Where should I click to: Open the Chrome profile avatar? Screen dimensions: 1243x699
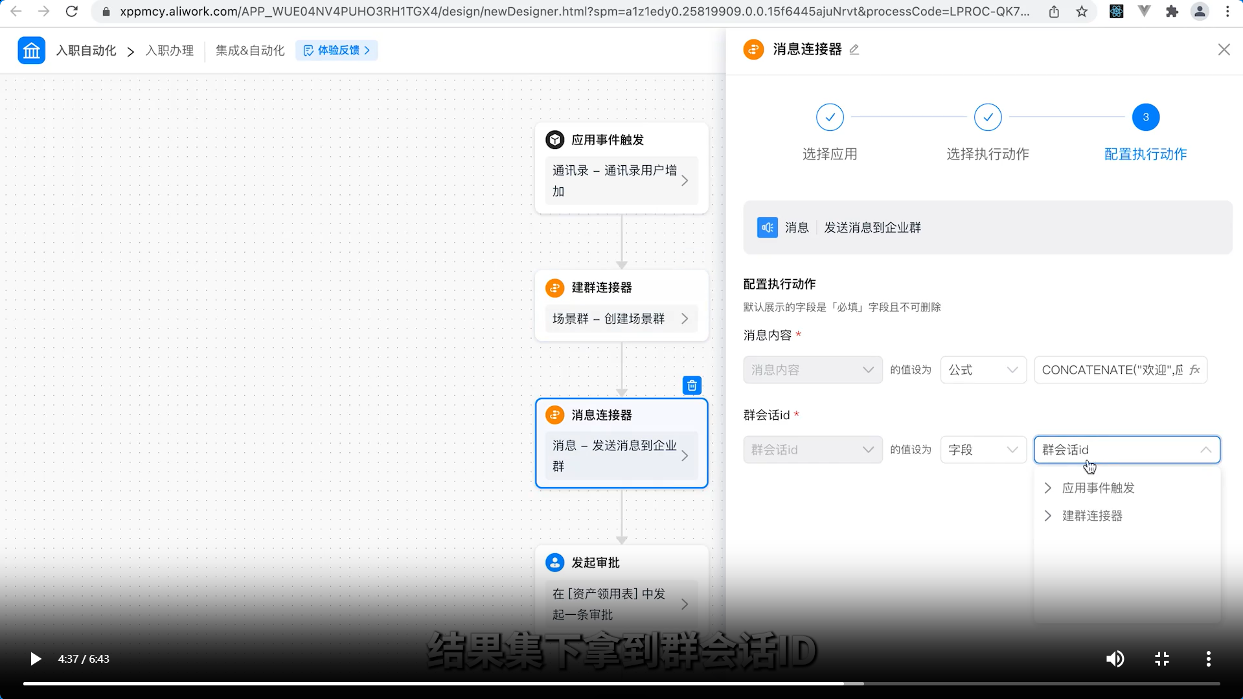click(1200, 12)
